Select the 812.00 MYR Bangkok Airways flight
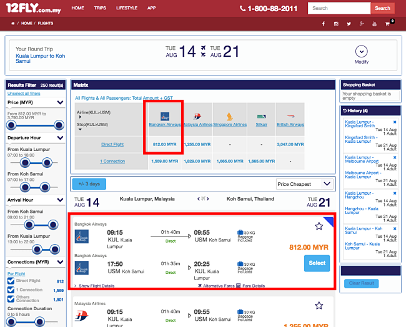 pyautogui.click(x=317, y=263)
